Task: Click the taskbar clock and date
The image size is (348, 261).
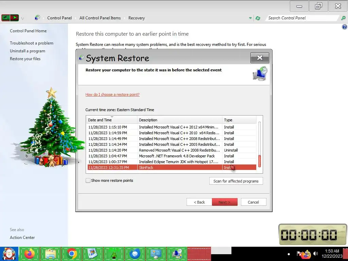Action: click(x=332, y=254)
